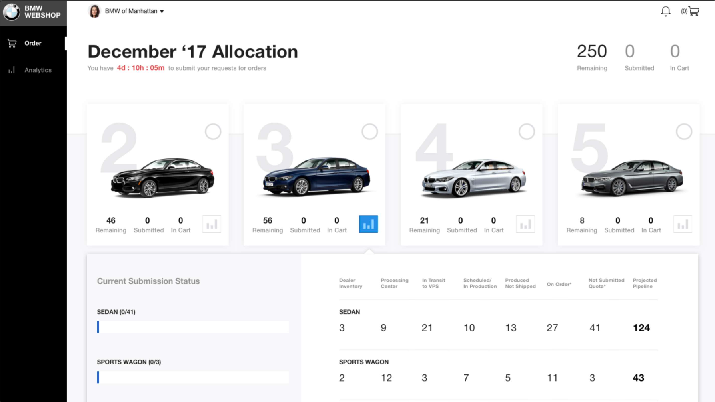Screen dimensions: 715x402
Task: Click the Order cart icon in sidebar
Action: (x=12, y=43)
